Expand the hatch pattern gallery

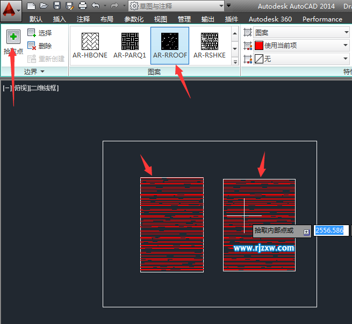point(235,62)
